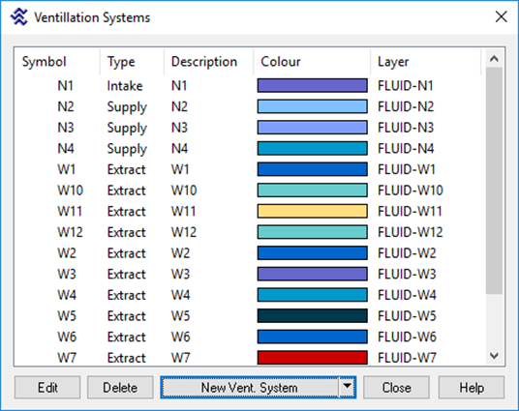Click the scroll up arrow in list
This screenshot has width=519, height=411.
pyautogui.click(x=494, y=59)
